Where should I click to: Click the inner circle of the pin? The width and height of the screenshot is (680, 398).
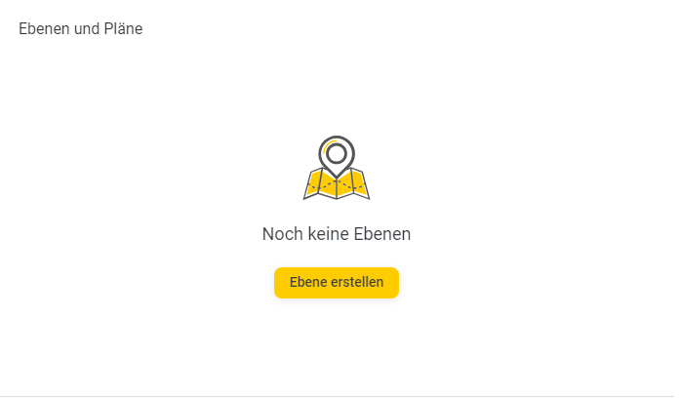click(337, 153)
